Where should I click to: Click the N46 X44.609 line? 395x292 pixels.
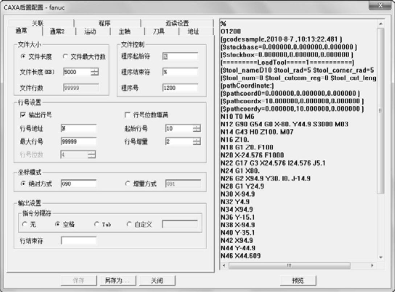[240, 256]
